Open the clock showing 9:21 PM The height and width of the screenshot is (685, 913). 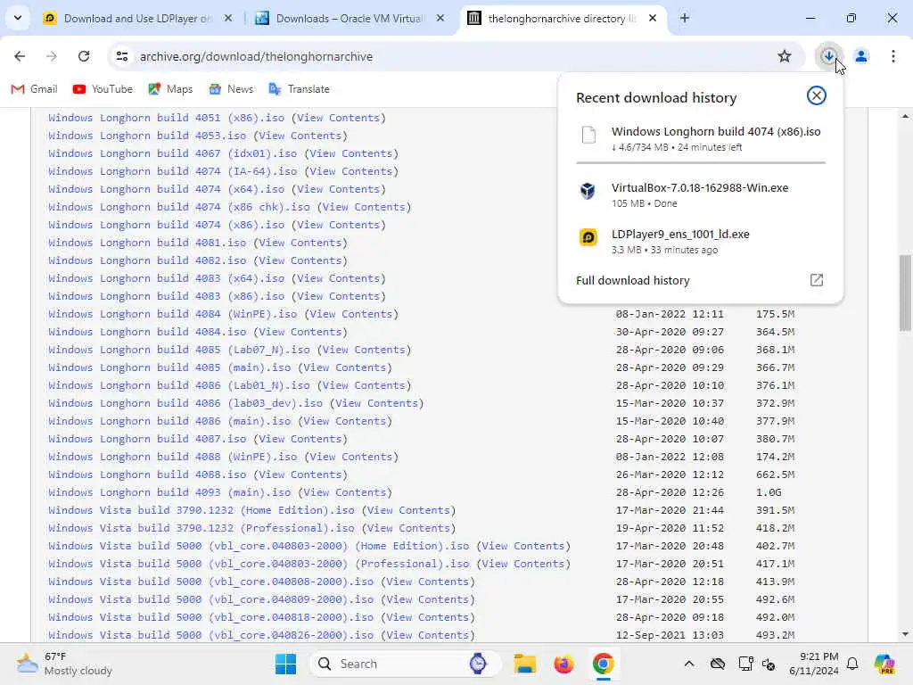813,664
